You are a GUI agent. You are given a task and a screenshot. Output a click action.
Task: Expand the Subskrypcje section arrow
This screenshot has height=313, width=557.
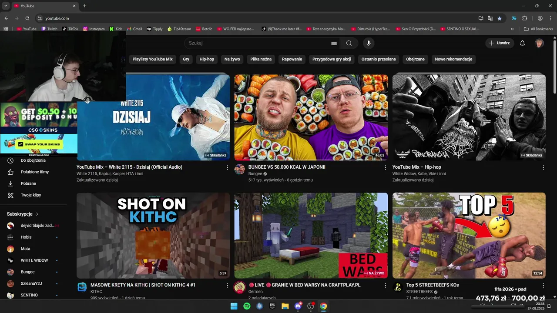click(37, 214)
